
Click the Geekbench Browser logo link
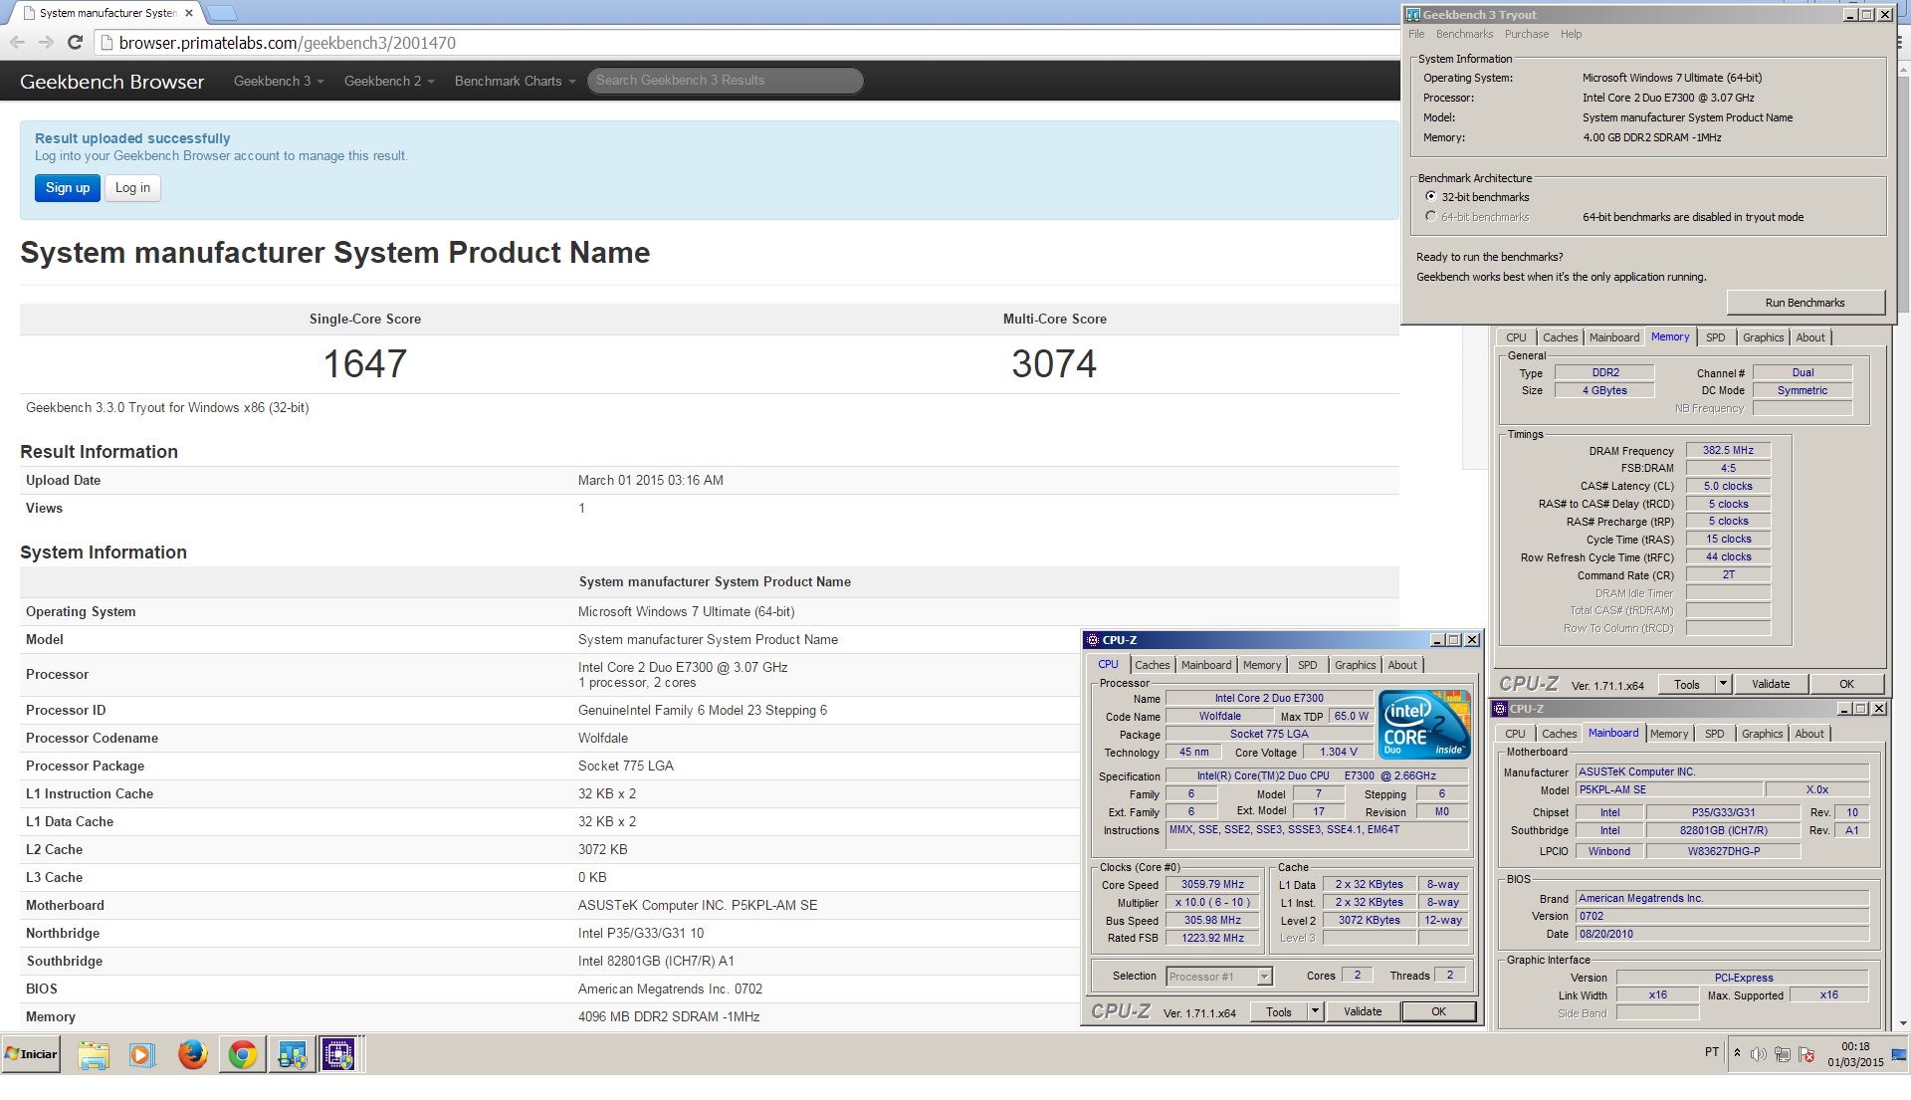point(111,82)
